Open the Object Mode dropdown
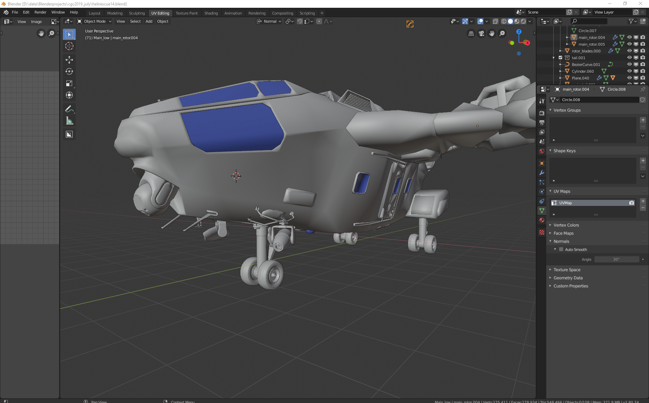The width and height of the screenshot is (649, 403). click(x=95, y=21)
